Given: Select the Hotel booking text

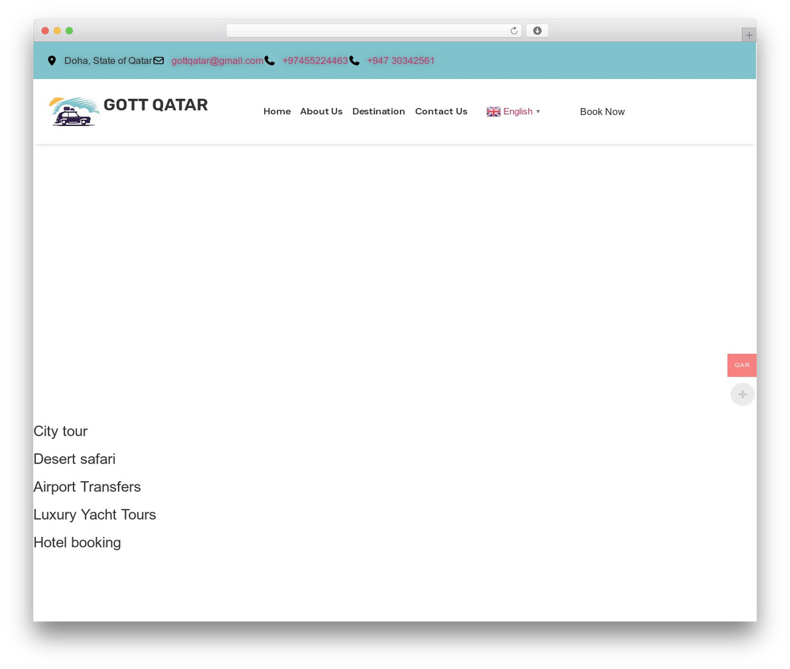Looking at the screenshot, I should click(77, 542).
